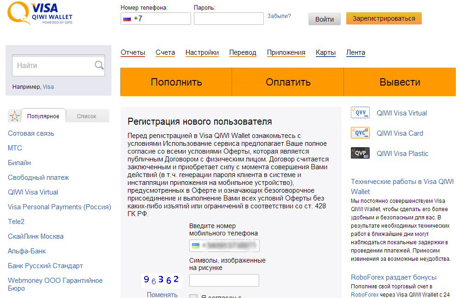Open the Карты menu item
460x298 pixels.
[x=326, y=52]
